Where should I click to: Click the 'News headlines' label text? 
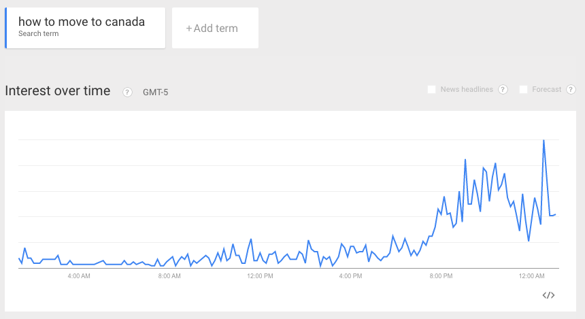467,90
